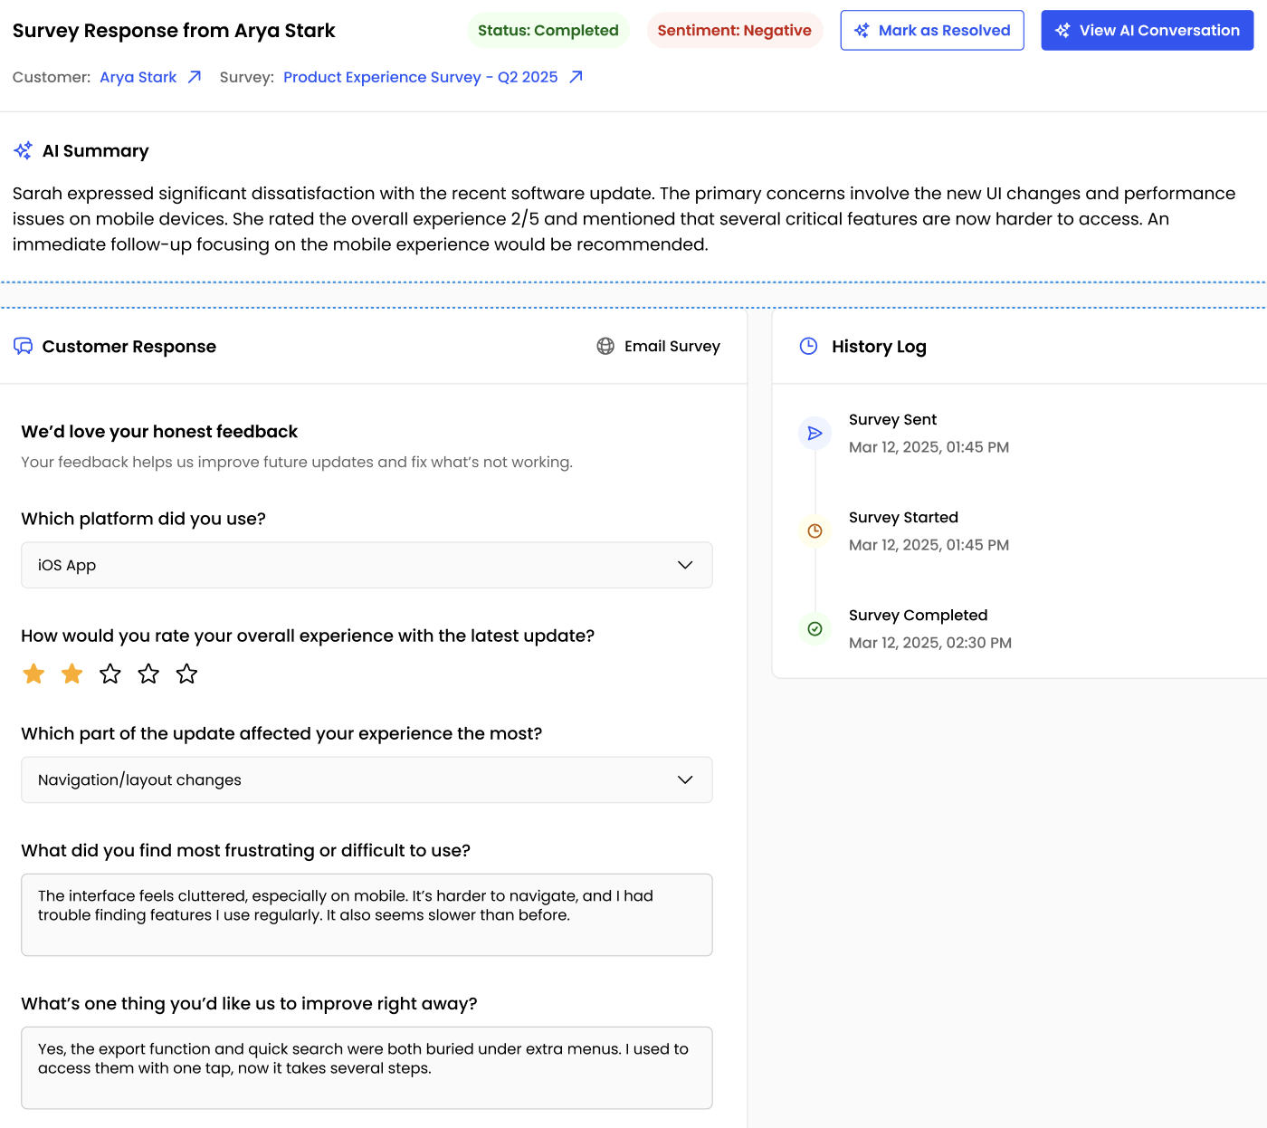This screenshot has height=1128, width=1267.
Task: Click the Status: Completed badge
Action: click(548, 29)
